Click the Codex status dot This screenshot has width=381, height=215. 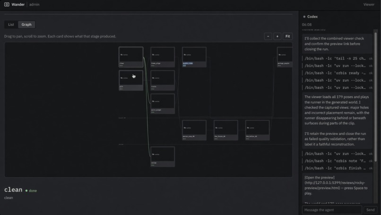(x=304, y=17)
